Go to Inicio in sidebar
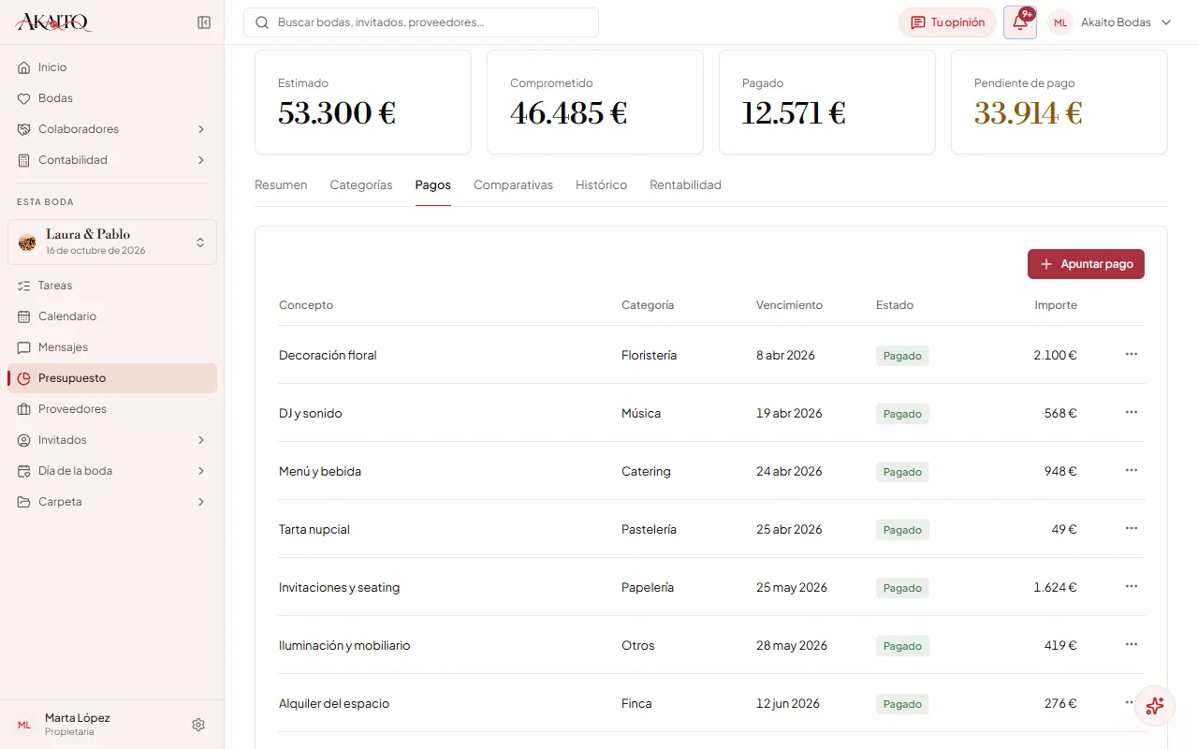The height and width of the screenshot is (749, 1198). coord(112,67)
